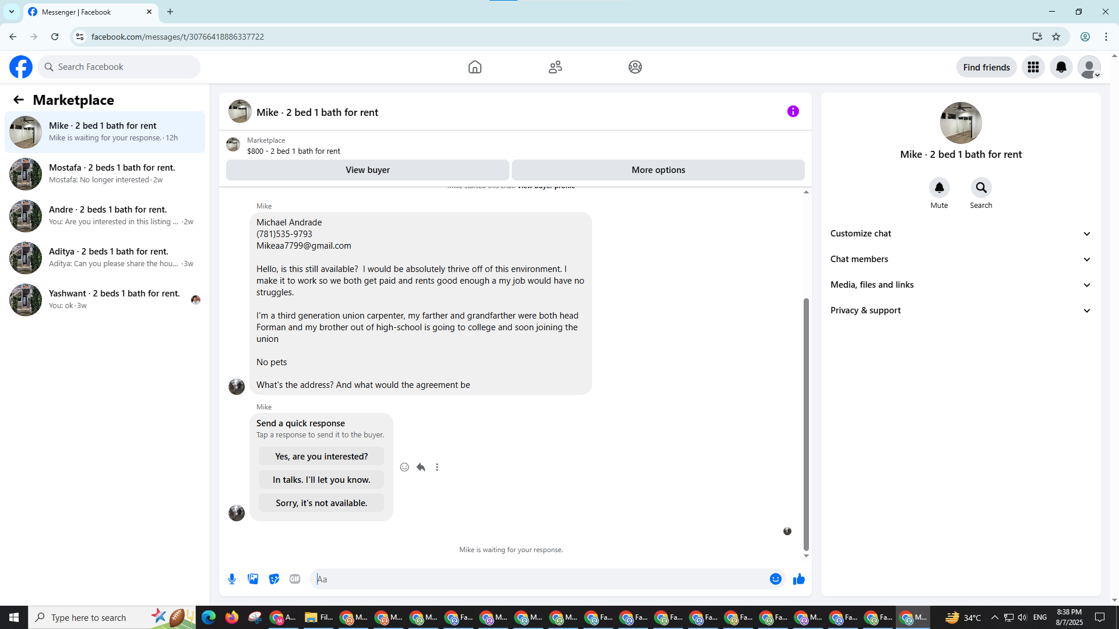1119x629 pixels.
Task: Open more actions for the quick response message
Action: (437, 467)
